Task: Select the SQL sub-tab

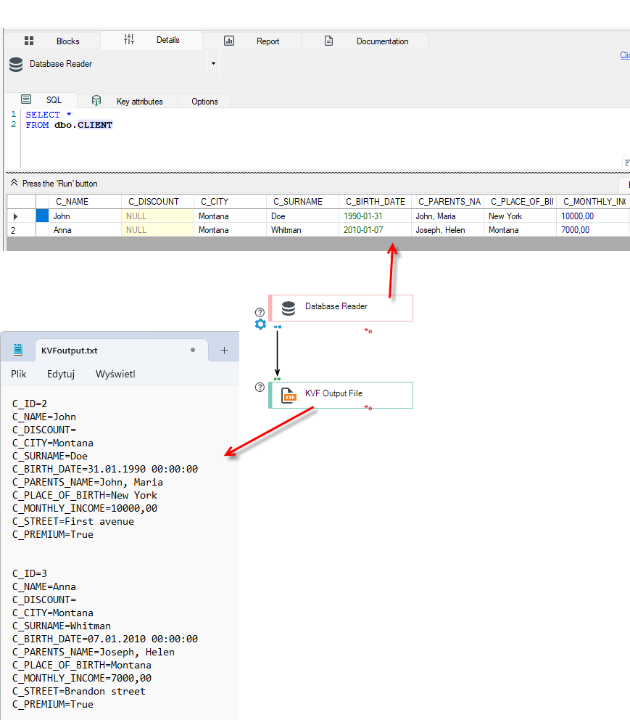Action: [41, 100]
